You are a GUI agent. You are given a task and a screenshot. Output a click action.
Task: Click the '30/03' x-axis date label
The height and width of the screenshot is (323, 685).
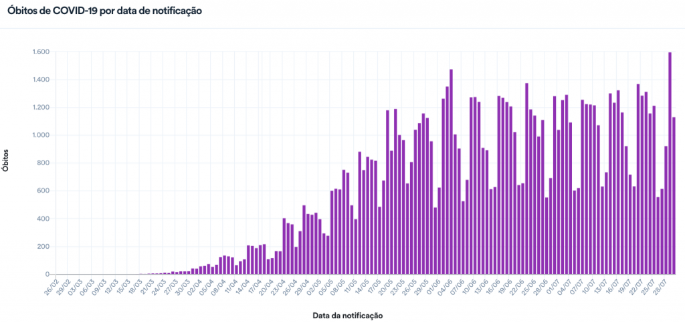coord(182,288)
